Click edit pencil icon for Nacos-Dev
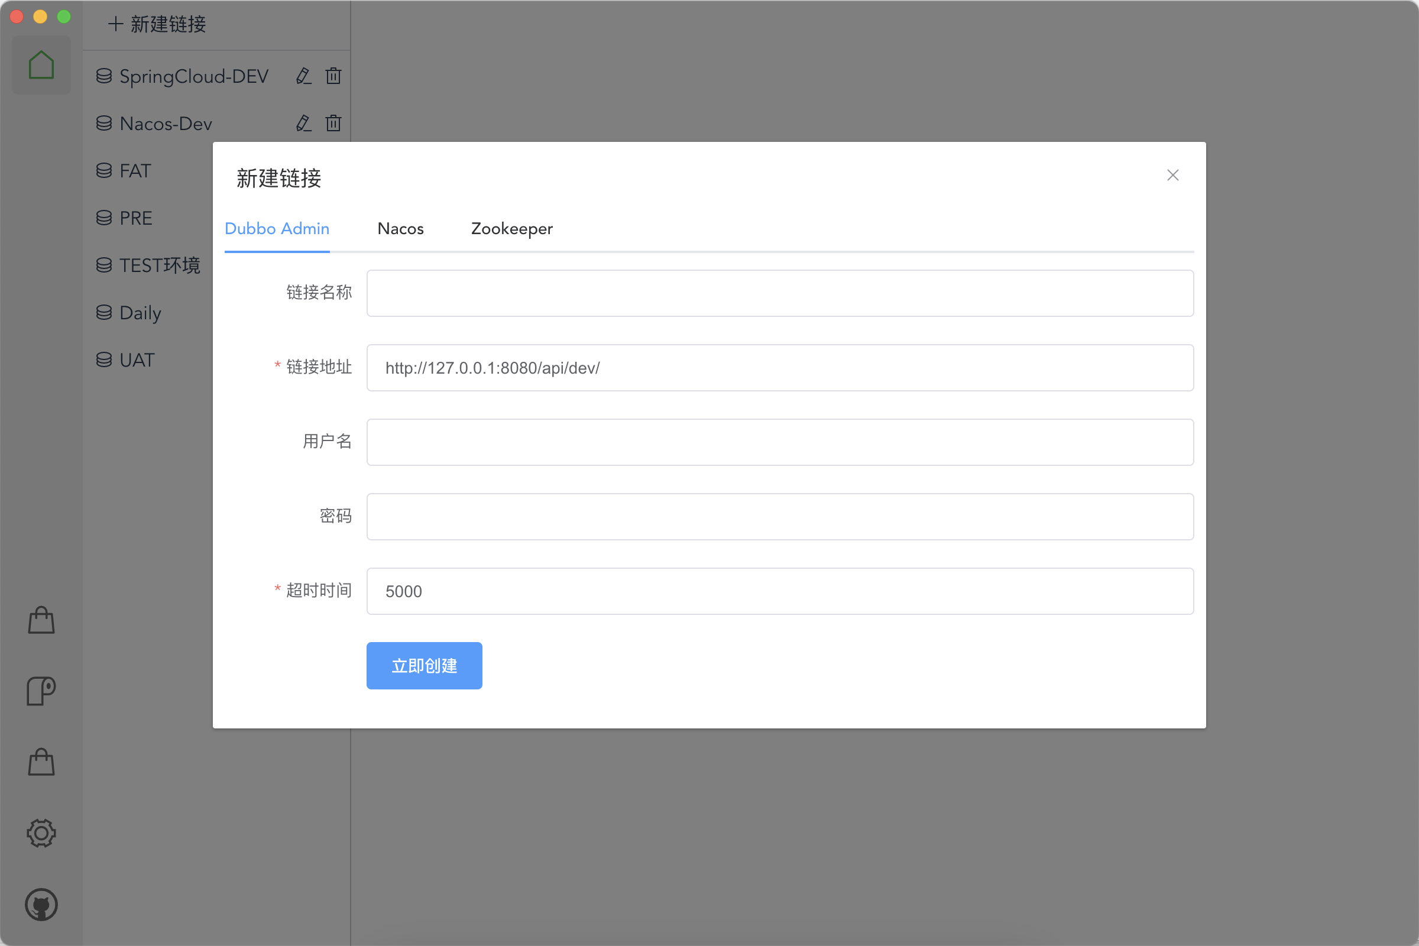The height and width of the screenshot is (946, 1419). coord(303,123)
